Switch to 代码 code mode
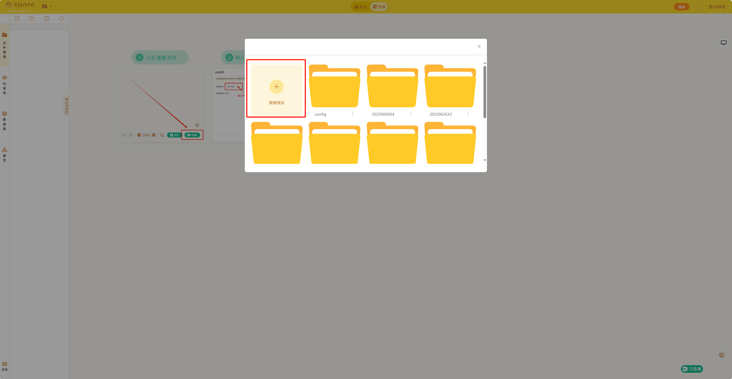This screenshot has height=379, width=732. (379, 7)
